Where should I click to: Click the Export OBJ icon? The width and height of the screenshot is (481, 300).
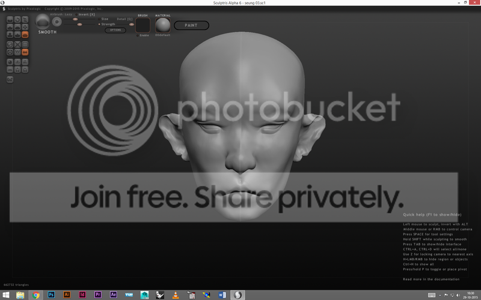[25, 62]
